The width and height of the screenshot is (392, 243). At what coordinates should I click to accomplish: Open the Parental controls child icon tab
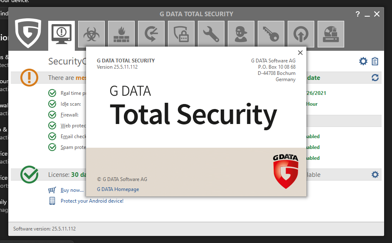[x=241, y=34]
